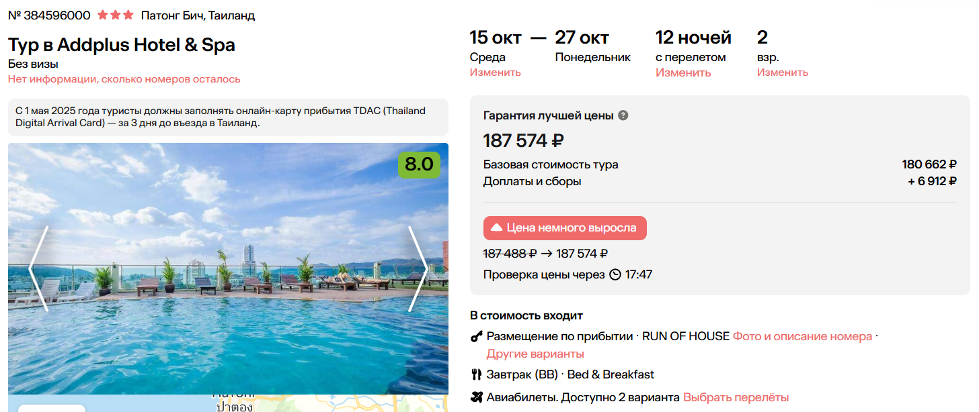
Task: Click the airplane icon next to Авиабилеты
Action: 477,397
